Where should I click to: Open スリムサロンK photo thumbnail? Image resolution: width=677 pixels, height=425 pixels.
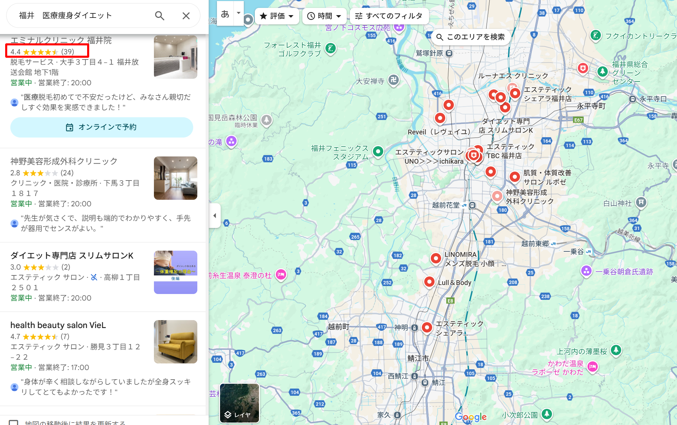[176, 272]
